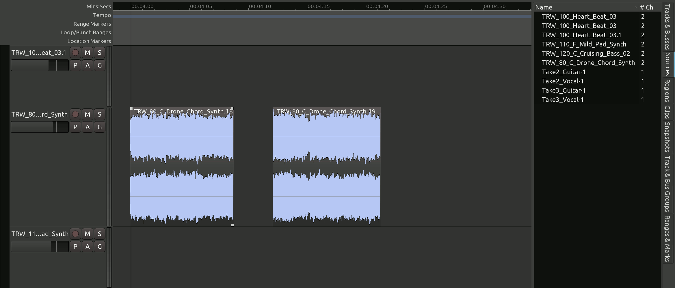675x288 pixels.
Task: Arm recording on the TRW_10...eat_03.1 track
Action: click(75, 53)
